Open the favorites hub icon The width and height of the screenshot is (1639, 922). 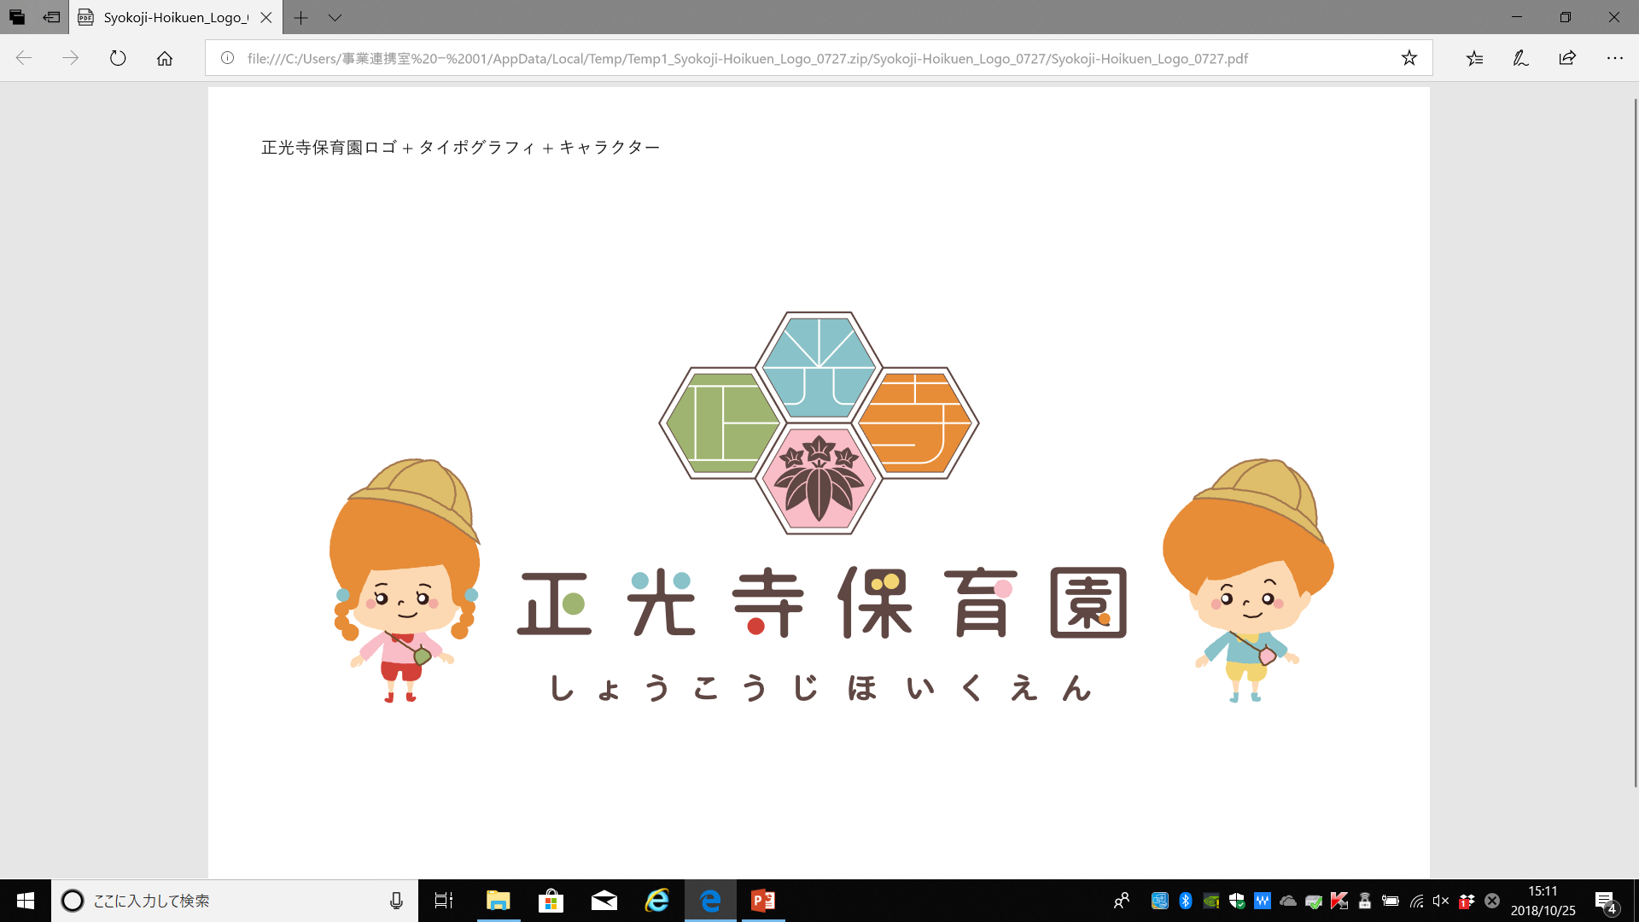(x=1474, y=58)
